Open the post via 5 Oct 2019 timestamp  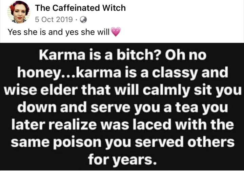[54, 20]
